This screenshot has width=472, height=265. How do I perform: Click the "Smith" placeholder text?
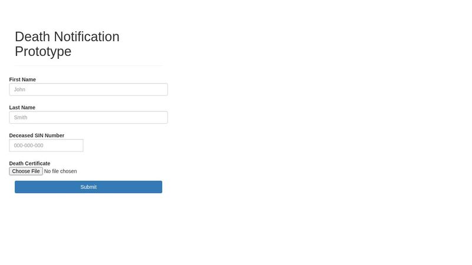[x=21, y=118]
